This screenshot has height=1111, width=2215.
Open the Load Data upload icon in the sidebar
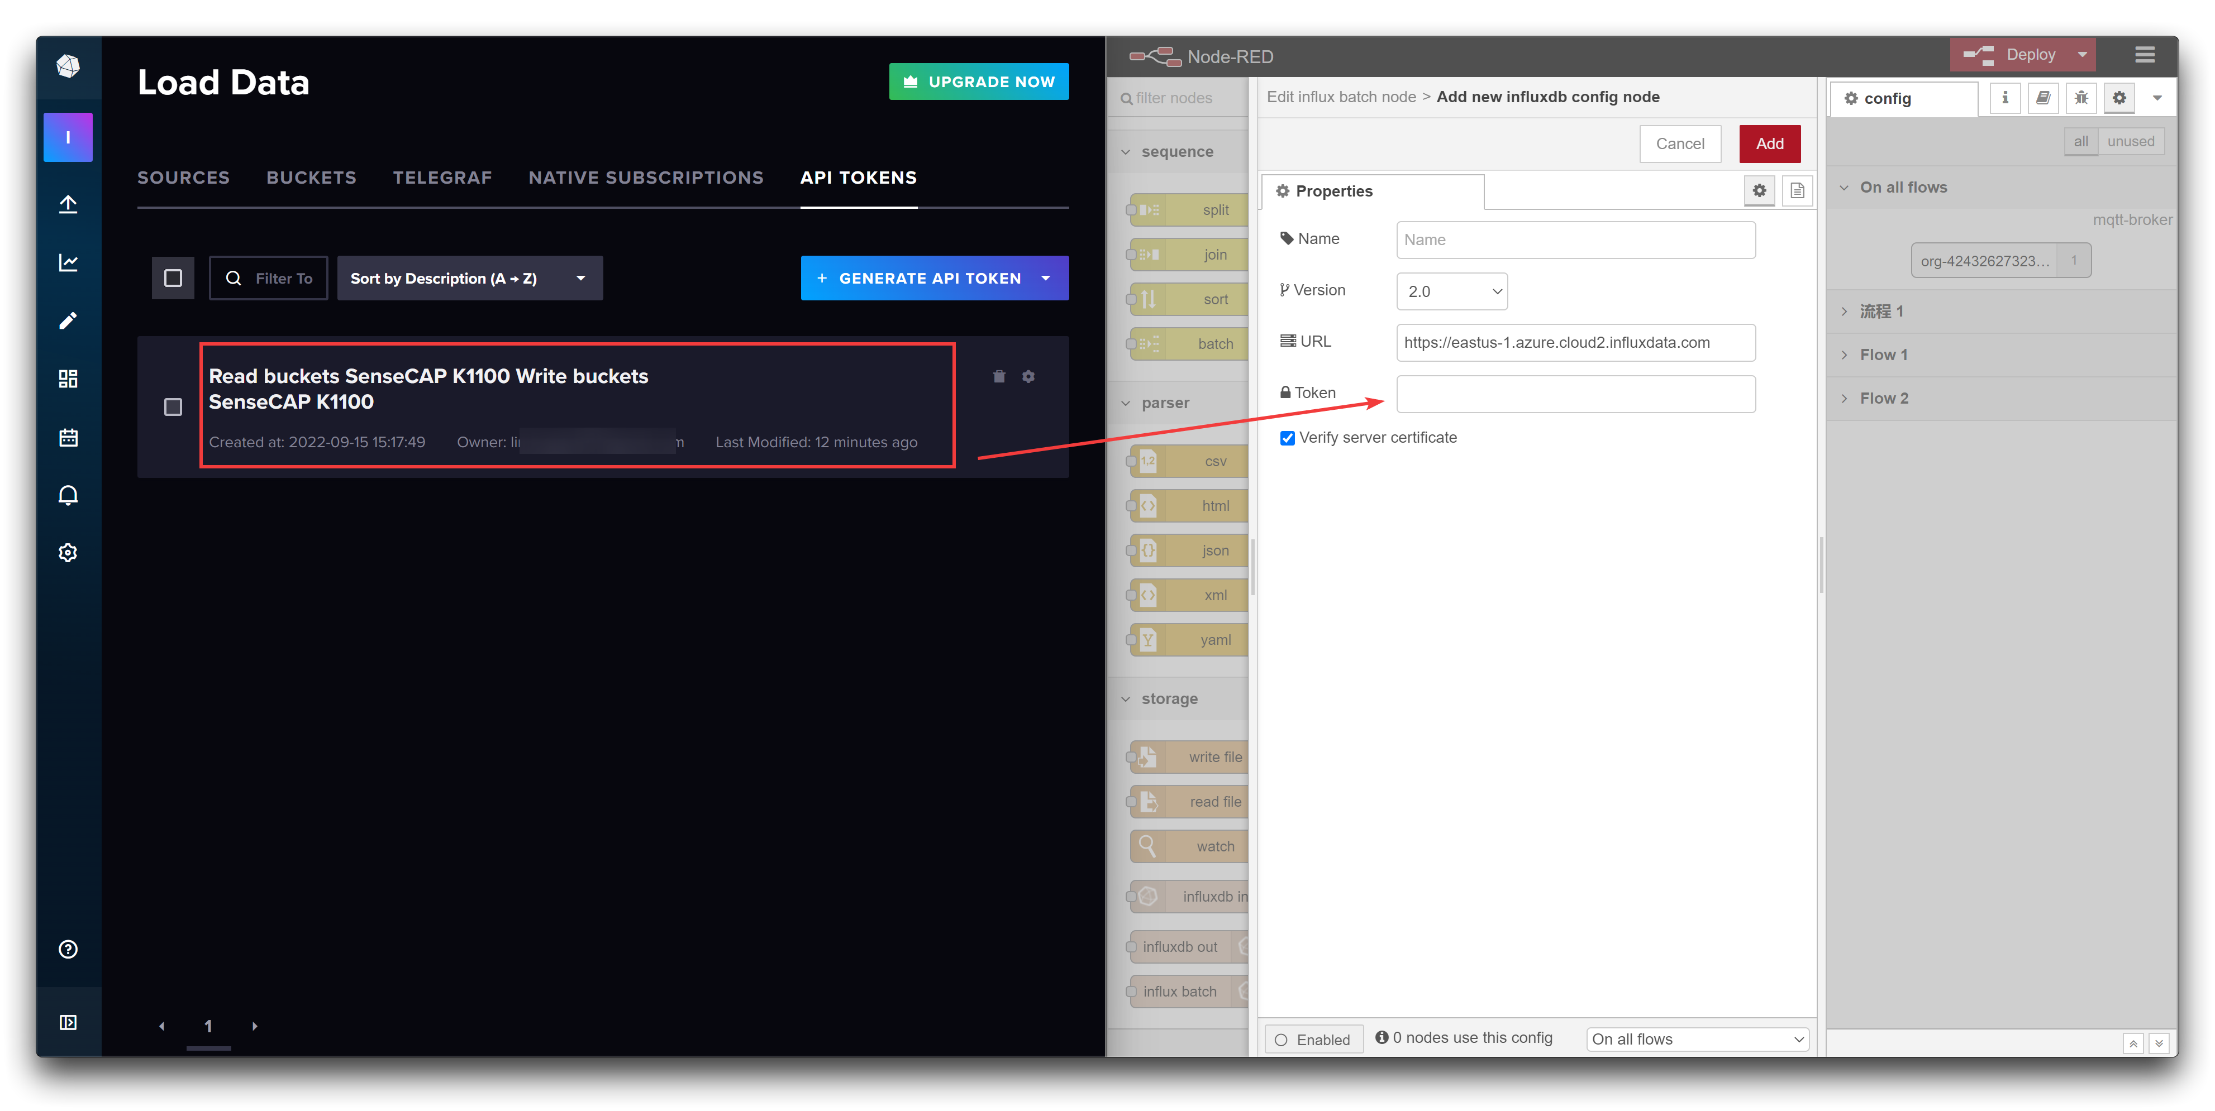[68, 204]
